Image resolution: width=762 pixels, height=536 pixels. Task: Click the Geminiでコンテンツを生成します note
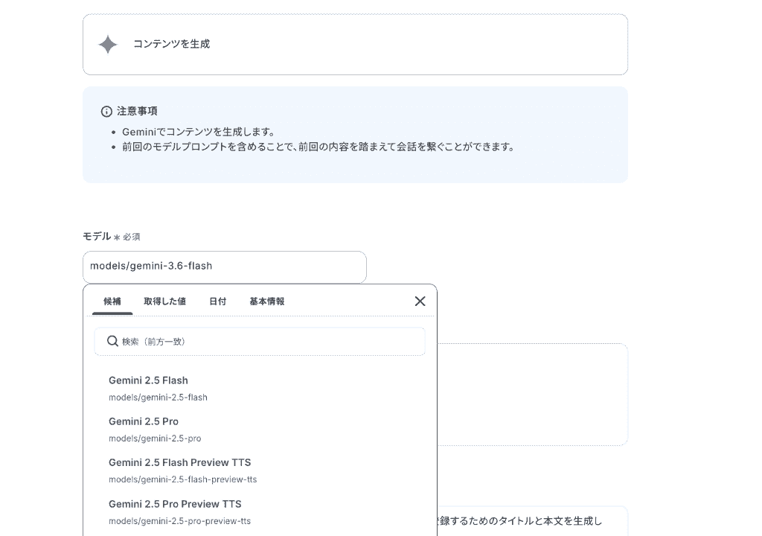coord(199,132)
